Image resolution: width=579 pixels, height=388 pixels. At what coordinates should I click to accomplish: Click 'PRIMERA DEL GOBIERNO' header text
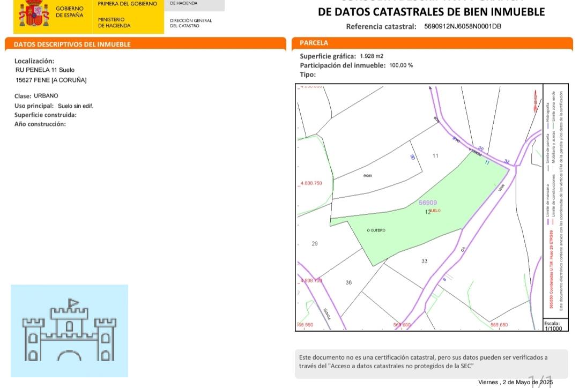point(128,4)
